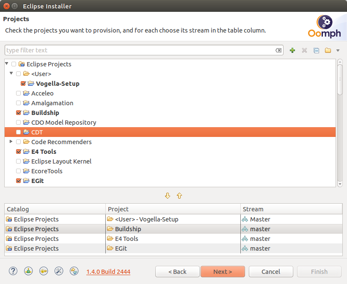Screen dimensions: 347x284
Task: Click the stream icon in Buildship row
Action: pos(245,229)
